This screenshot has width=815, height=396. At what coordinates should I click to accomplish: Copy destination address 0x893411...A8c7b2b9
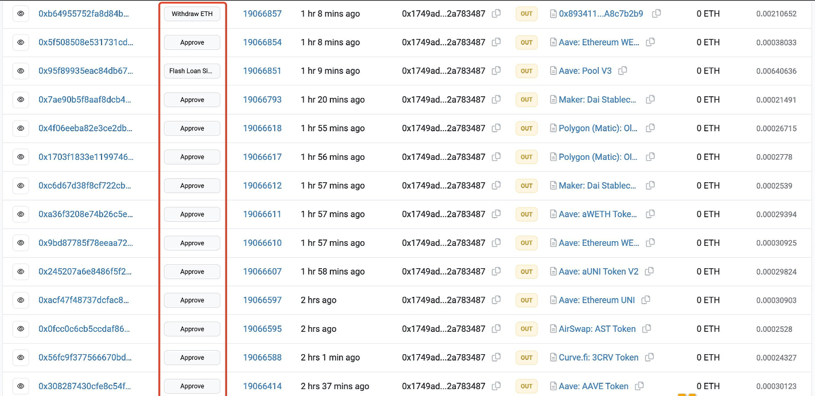pos(656,14)
